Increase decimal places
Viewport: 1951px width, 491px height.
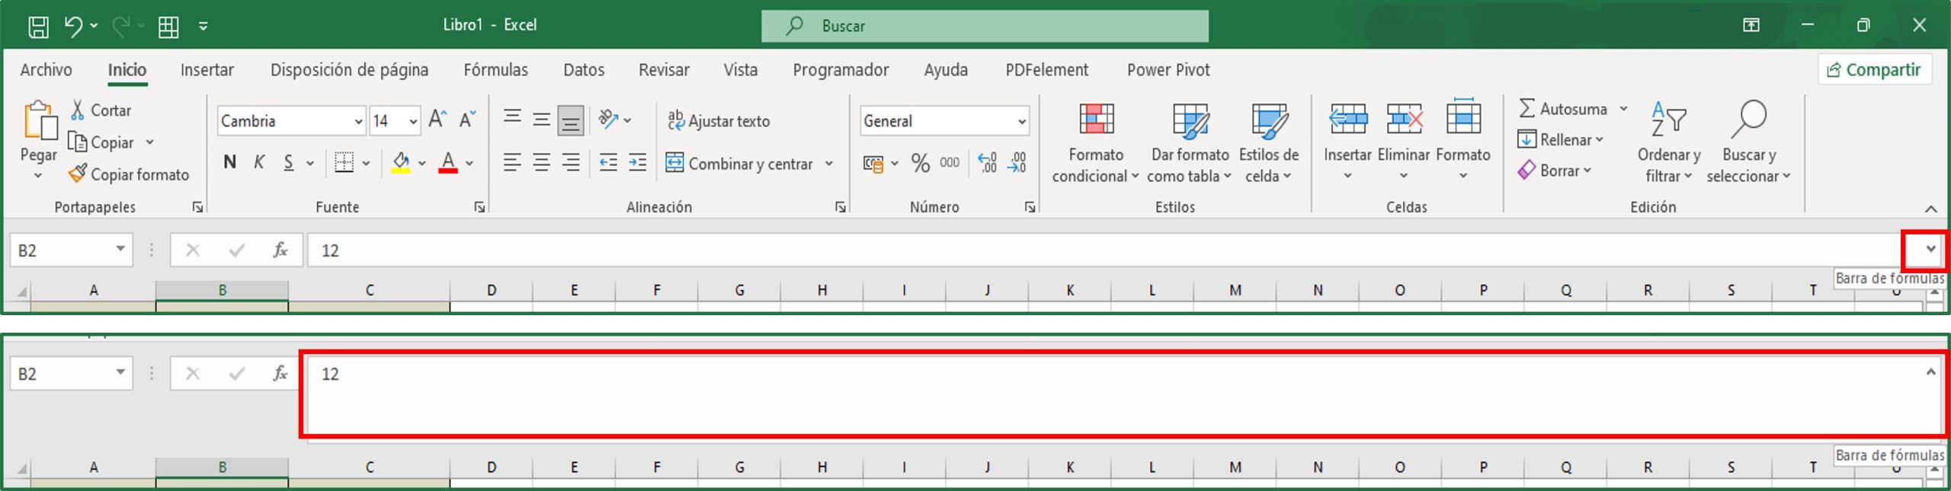click(x=988, y=163)
